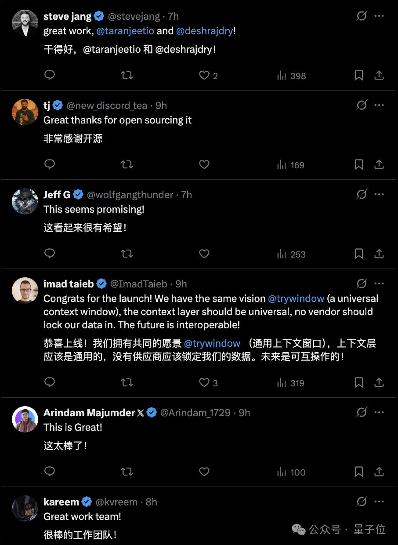Open @trywindow mention in imad taieb's tweet

296,298
